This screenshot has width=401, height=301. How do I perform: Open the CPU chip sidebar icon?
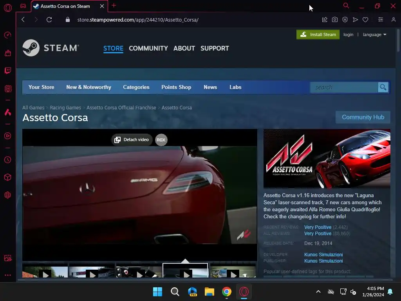tap(8, 89)
